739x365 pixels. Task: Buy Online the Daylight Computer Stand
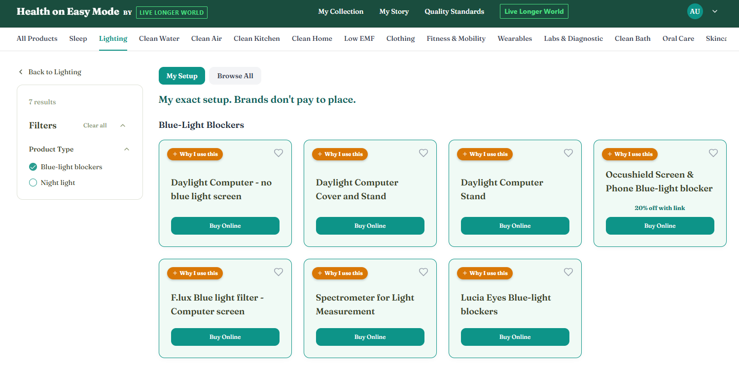(x=515, y=226)
